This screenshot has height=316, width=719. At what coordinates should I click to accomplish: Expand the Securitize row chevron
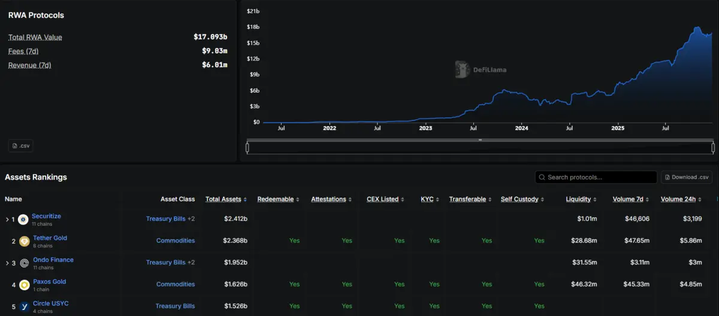tap(7, 220)
